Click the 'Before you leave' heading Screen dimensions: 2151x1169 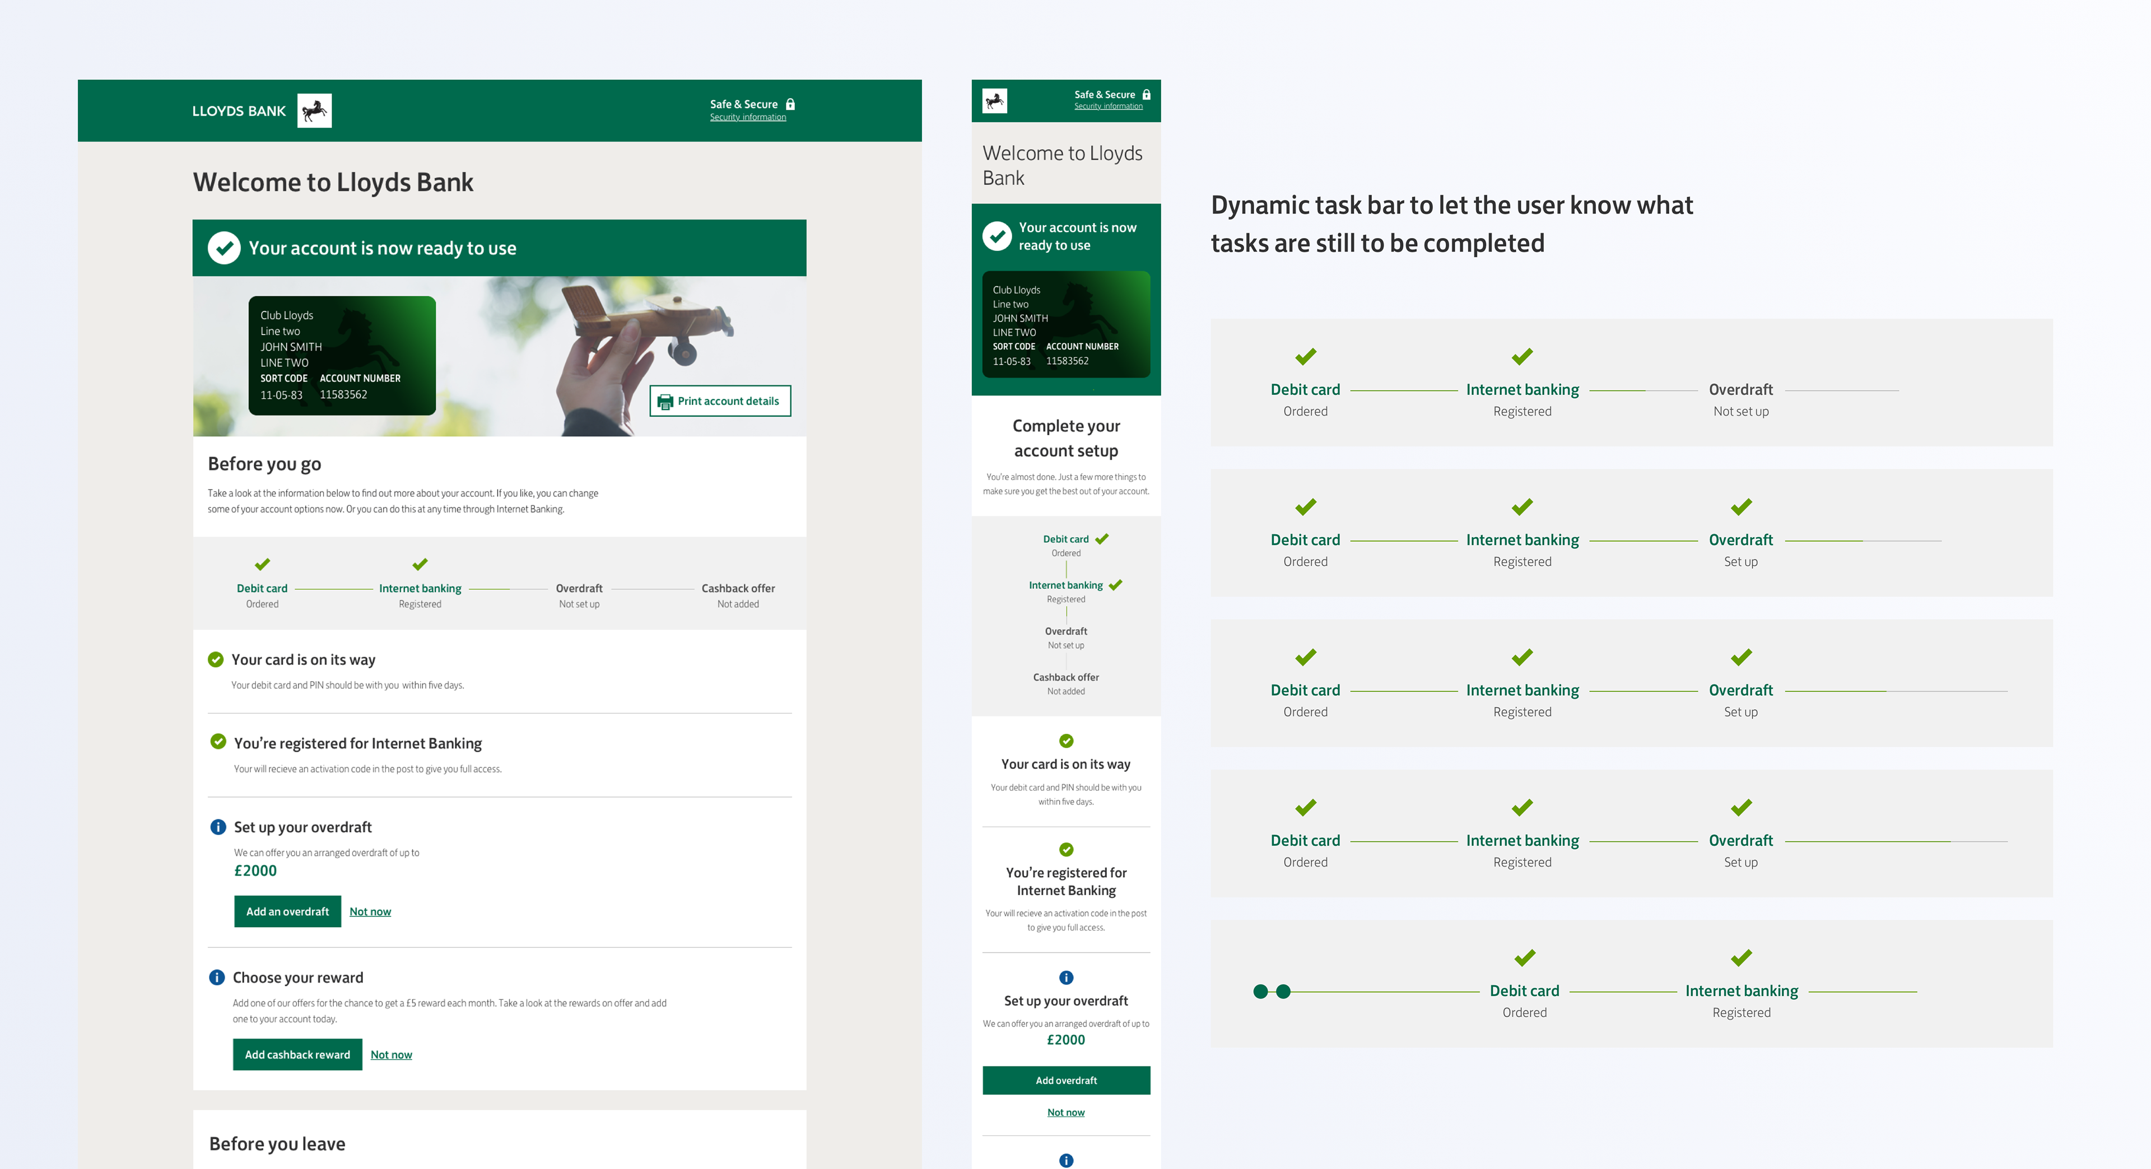click(x=277, y=1144)
